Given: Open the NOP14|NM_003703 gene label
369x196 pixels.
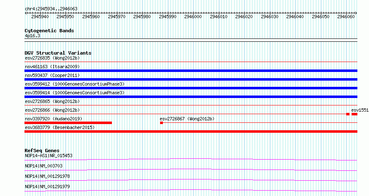Looking at the screenshot, I should pyautogui.click(x=44, y=166).
